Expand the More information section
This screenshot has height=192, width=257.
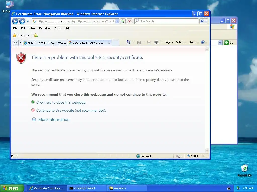pos(34,119)
